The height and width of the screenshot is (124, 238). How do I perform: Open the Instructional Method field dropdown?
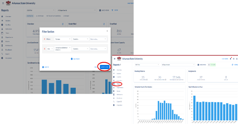pos(63,49)
